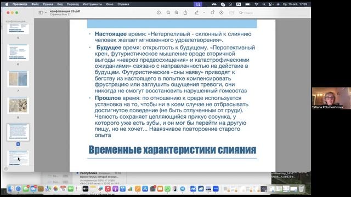This screenshot has width=351, height=197.
Task: Zoom in on the PDF page
Action: click(177, 13)
